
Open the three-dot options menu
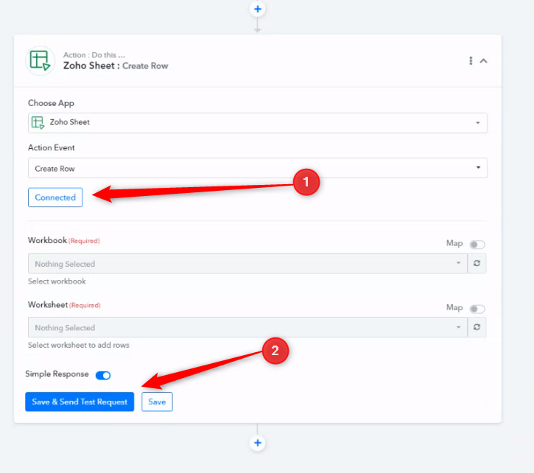[x=471, y=60]
